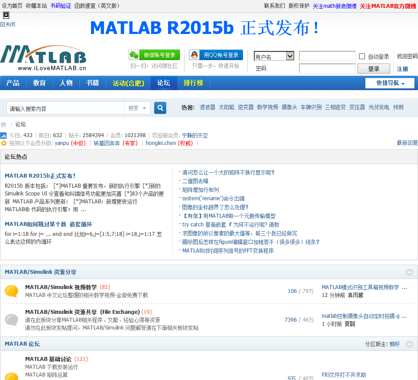Click the 联系我们 link

tap(275, 6)
